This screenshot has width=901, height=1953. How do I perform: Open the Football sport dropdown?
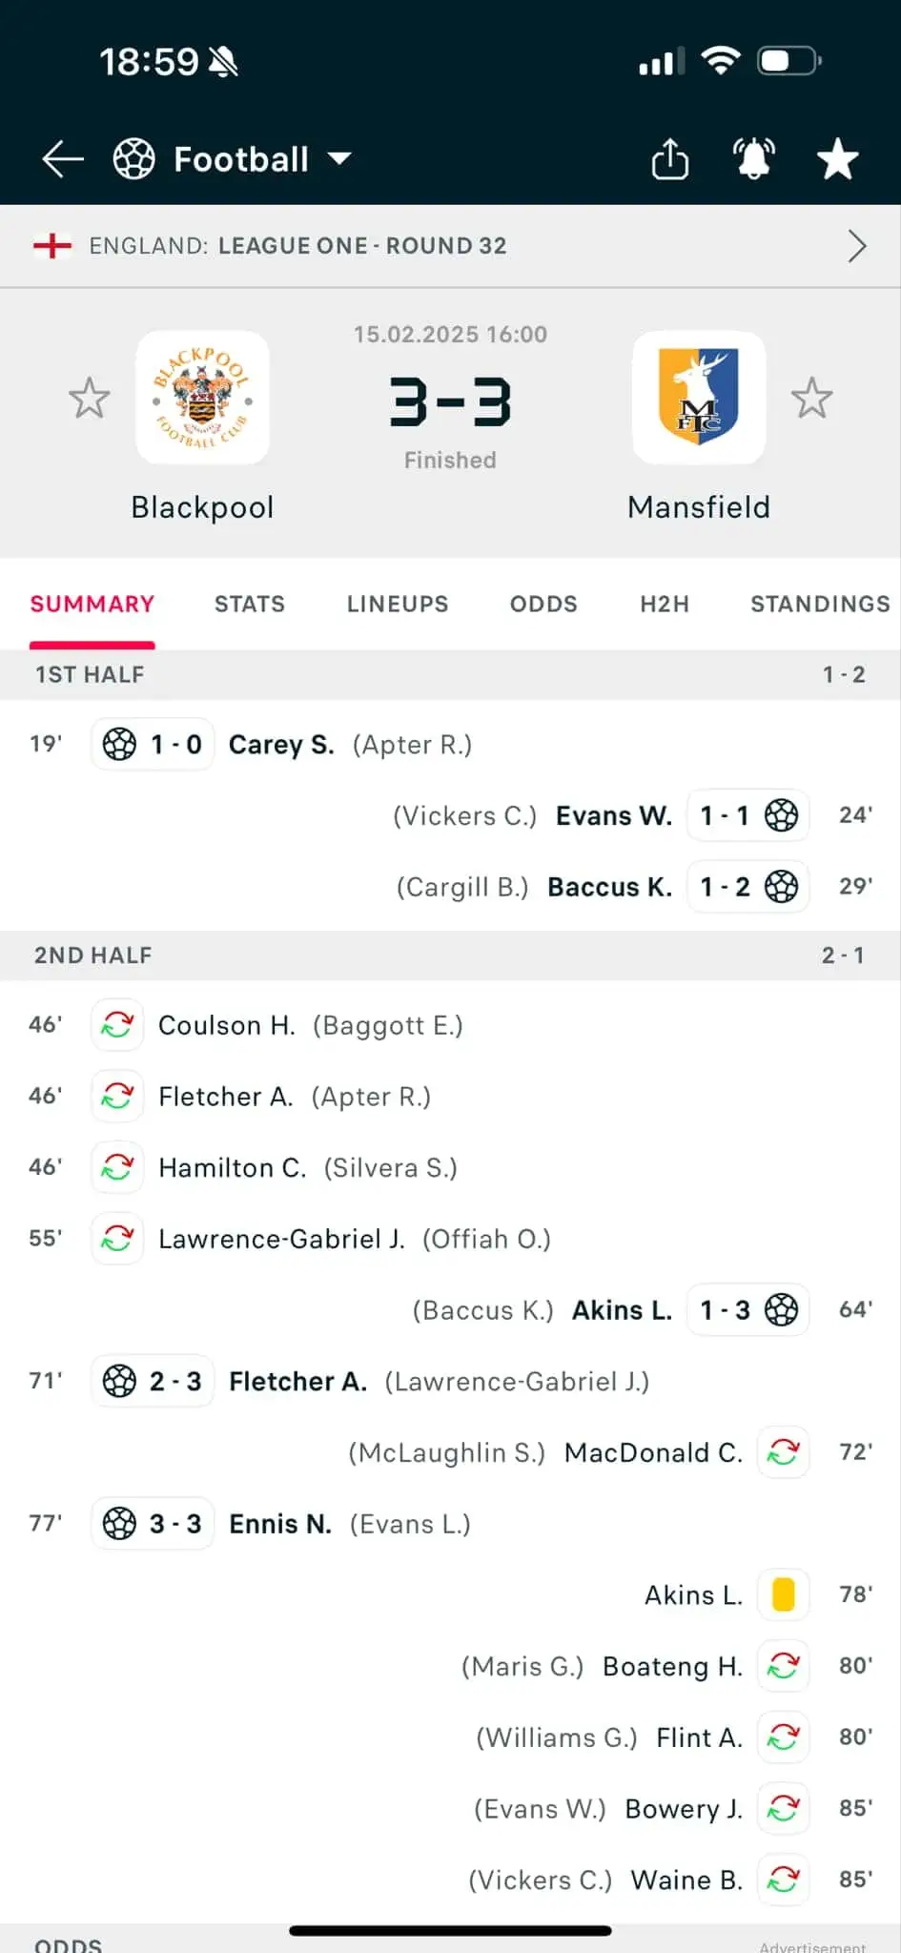[x=234, y=159]
